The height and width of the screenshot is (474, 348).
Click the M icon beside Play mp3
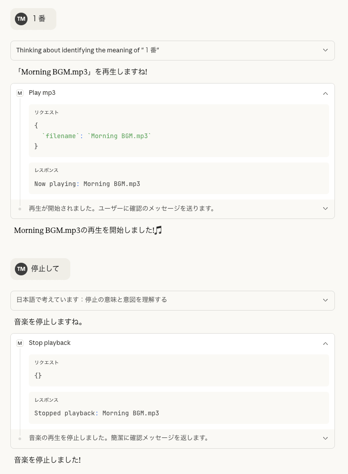click(20, 93)
